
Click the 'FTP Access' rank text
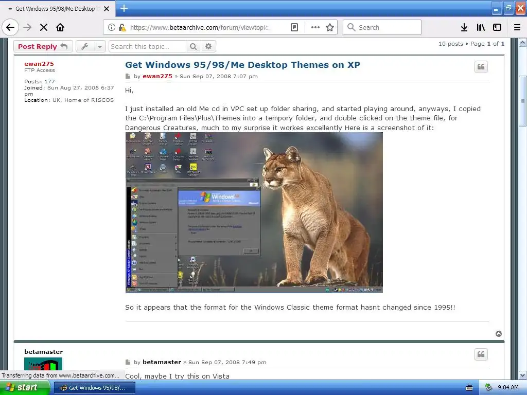(39, 70)
